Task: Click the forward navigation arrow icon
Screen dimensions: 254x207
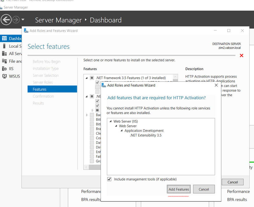Action: (x=16, y=20)
